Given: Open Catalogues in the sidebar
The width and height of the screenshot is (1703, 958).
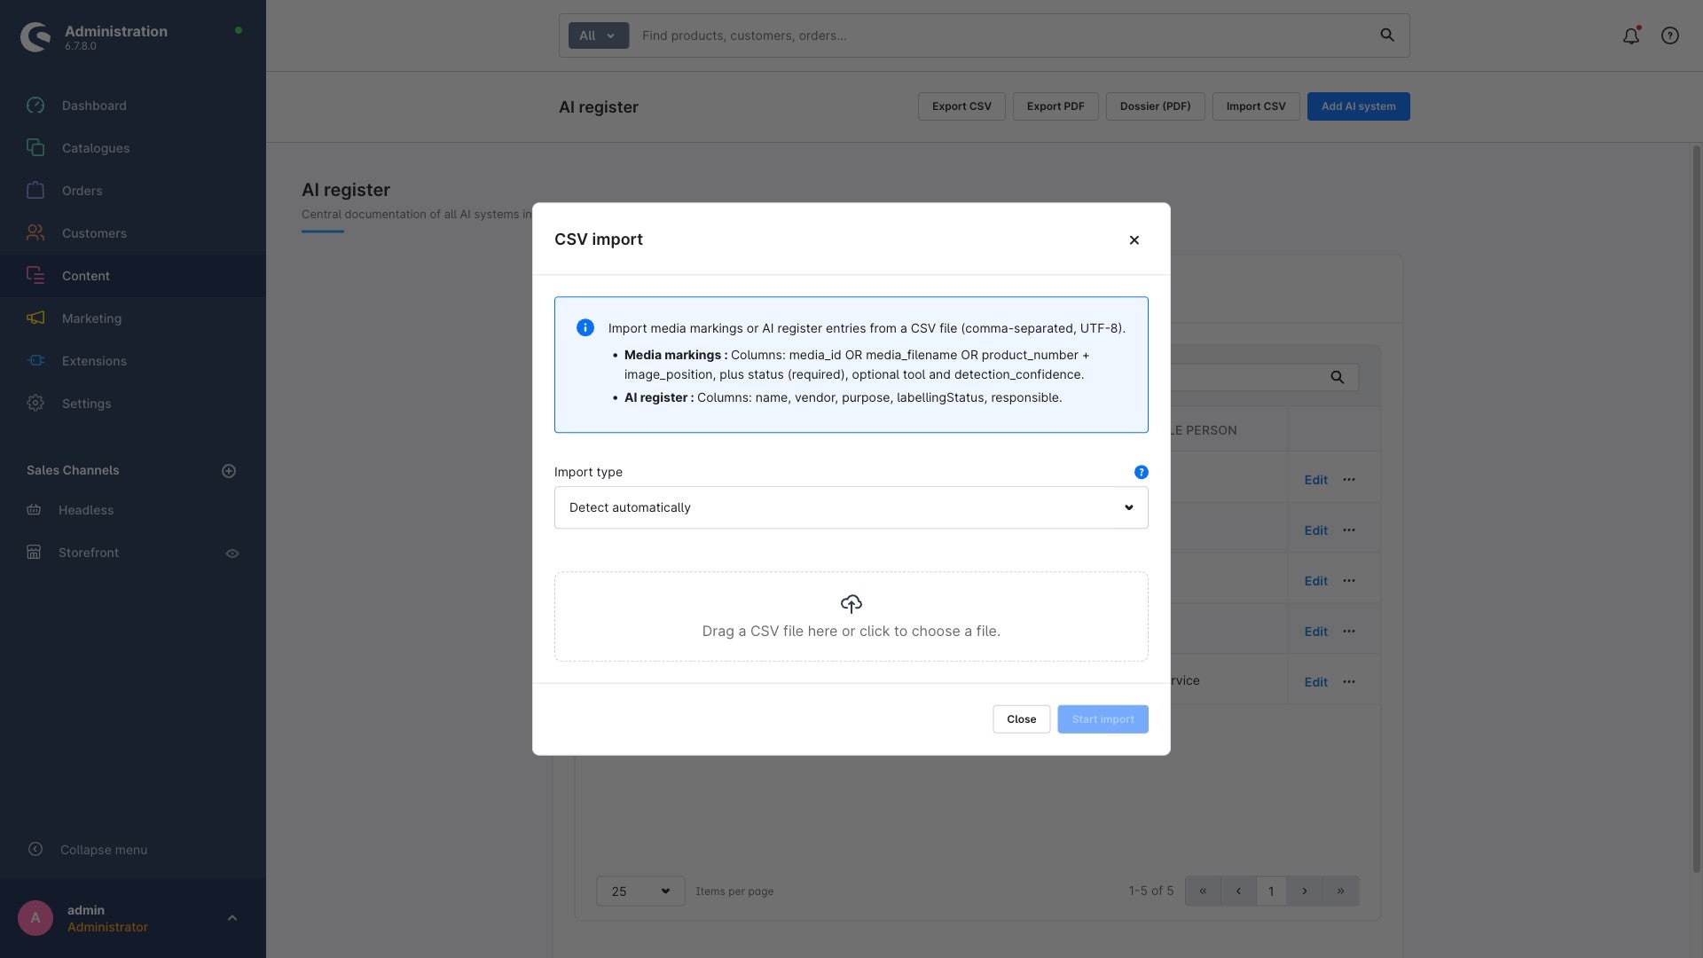Looking at the screenshot, I should point(95,148).
